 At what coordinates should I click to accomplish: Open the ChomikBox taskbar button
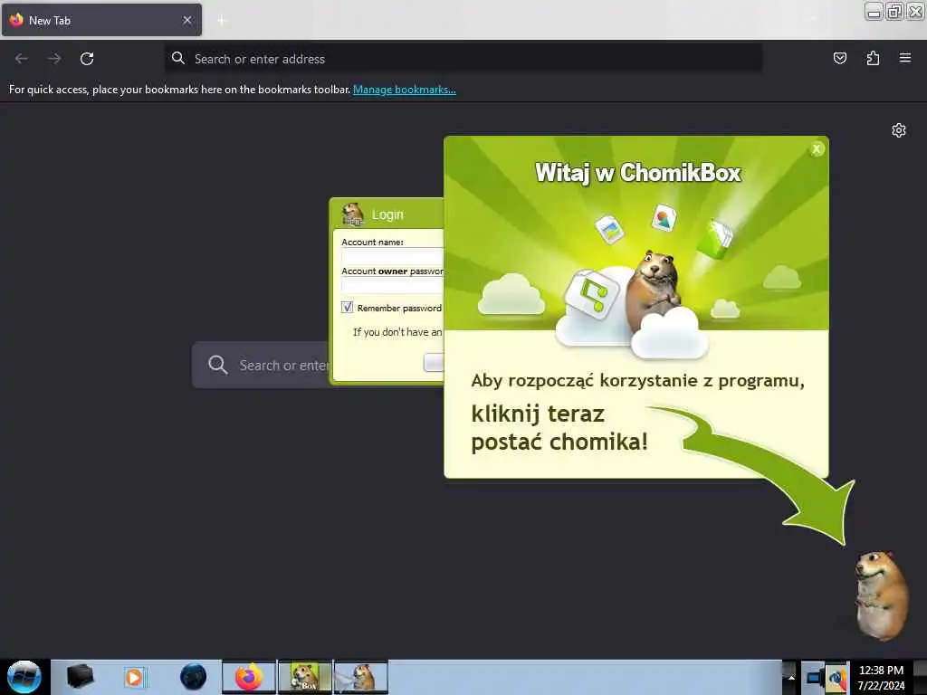[305, 677]
